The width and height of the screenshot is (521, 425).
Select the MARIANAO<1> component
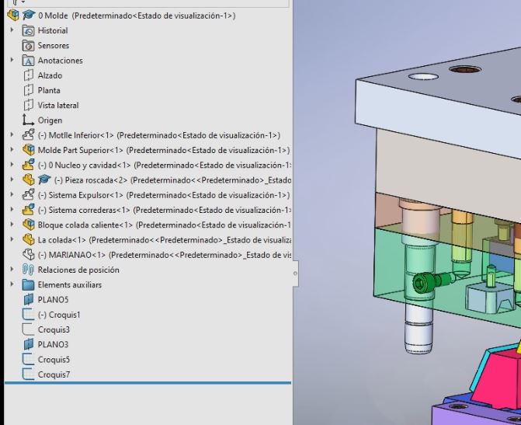point(71,255)
